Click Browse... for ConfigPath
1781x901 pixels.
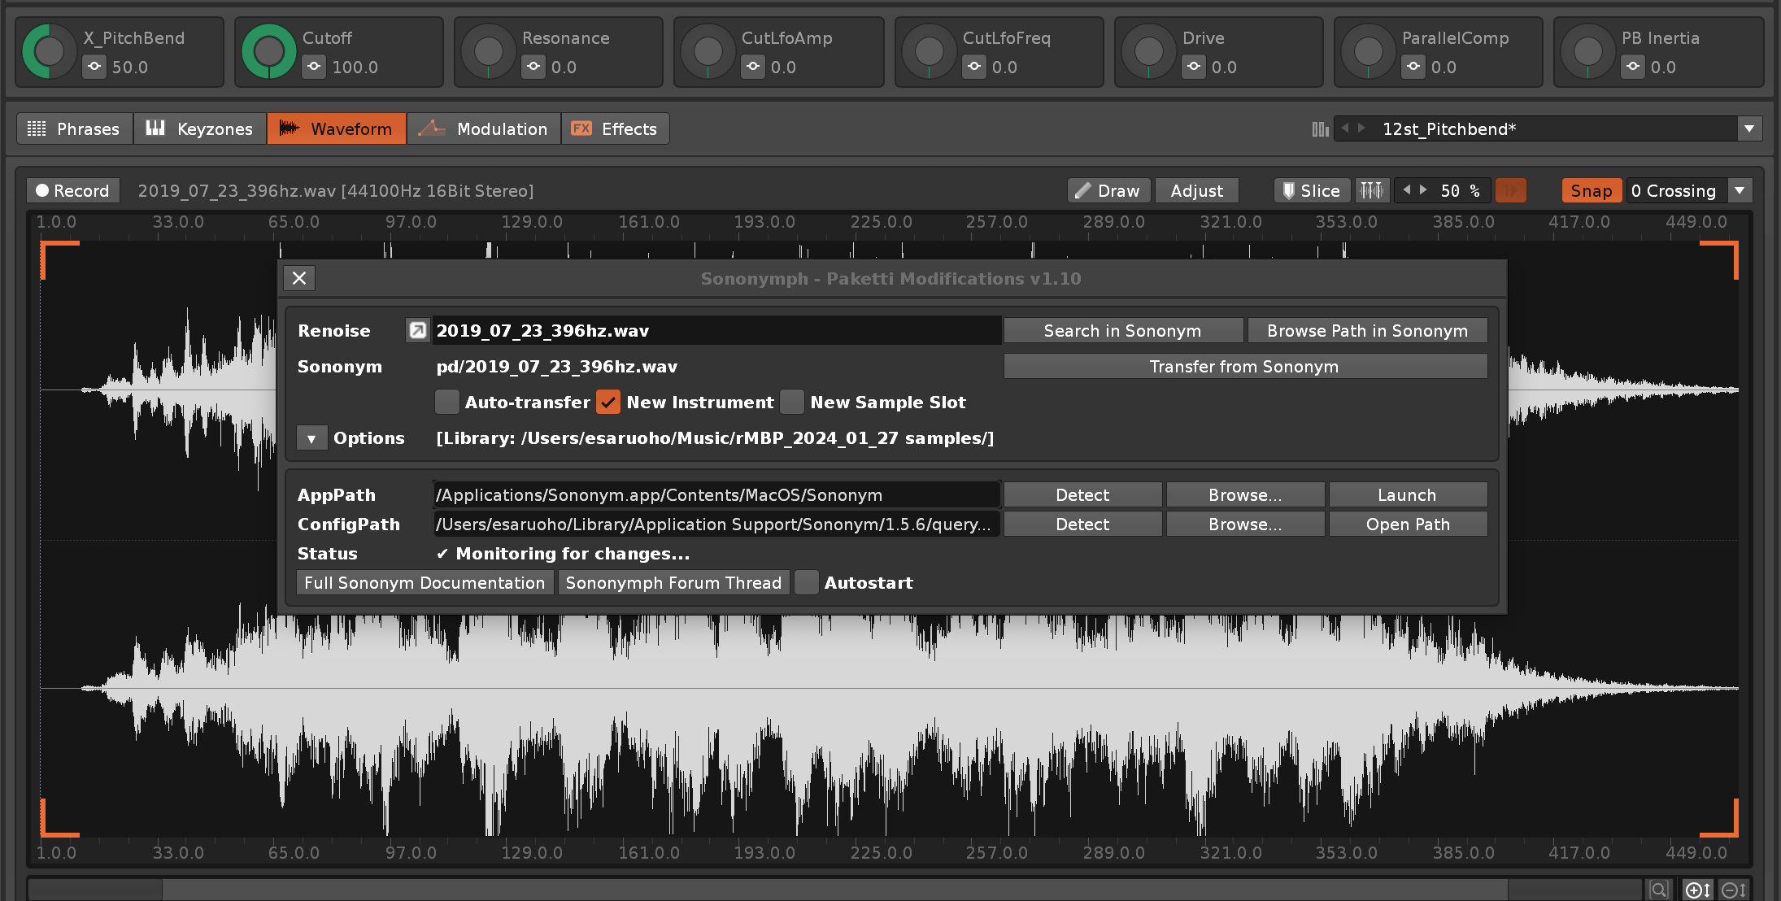[x=1245, y=524]
